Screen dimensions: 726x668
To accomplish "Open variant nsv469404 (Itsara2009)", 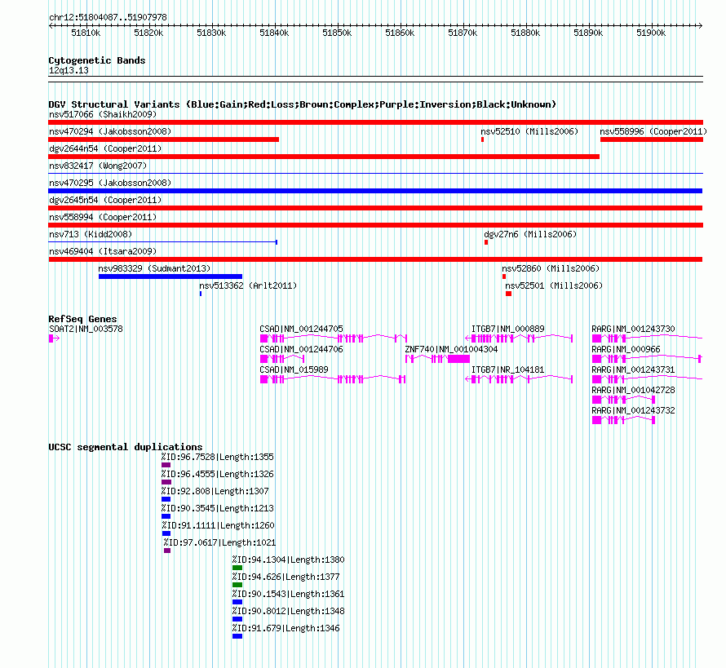I will coord(375,259).
